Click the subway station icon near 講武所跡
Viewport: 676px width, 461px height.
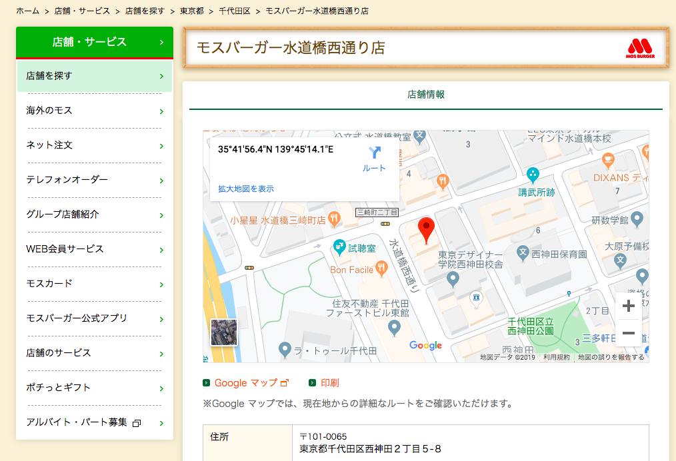(x=533, y=176)
